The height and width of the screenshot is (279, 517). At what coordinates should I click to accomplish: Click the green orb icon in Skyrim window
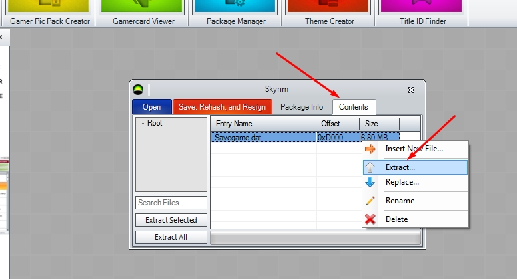click(x=138, y=90)
